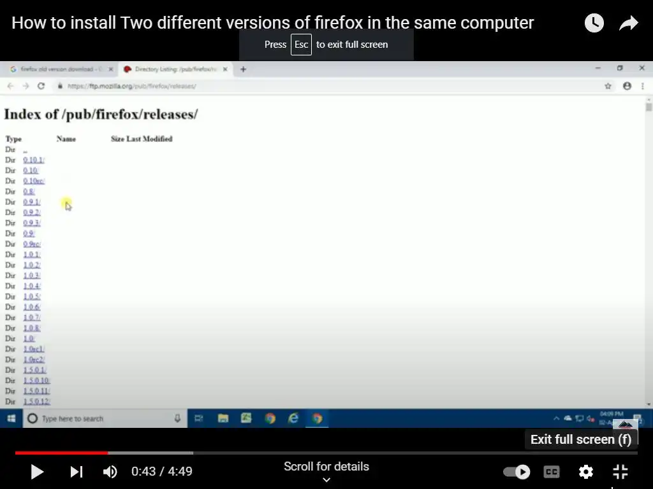Select the Directory Listing browser tab
The image size is (653, 489).
click(x=175, y=69)
